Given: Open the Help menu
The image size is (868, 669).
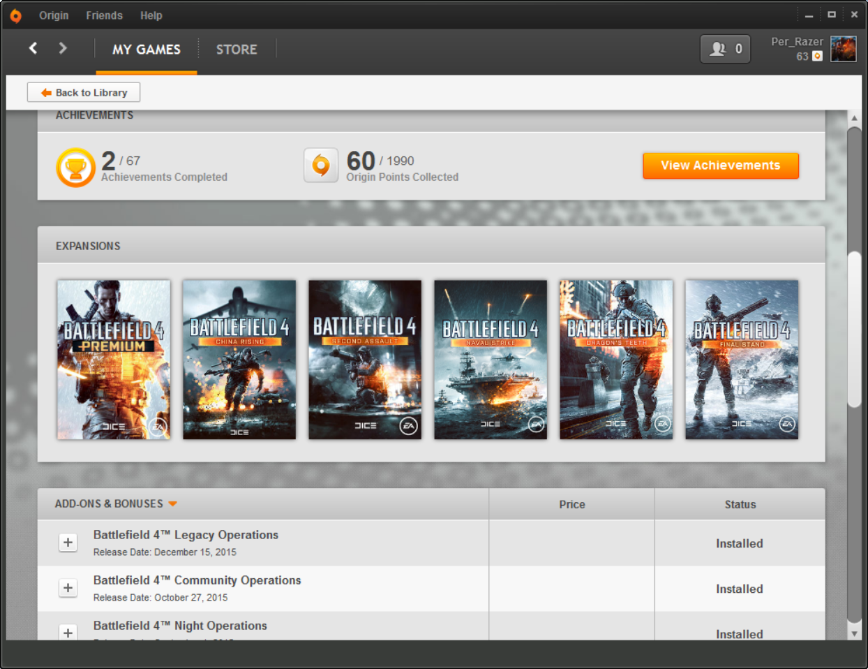Looking at the screenshot, I should pyautogui.click(x=151, y=15).
